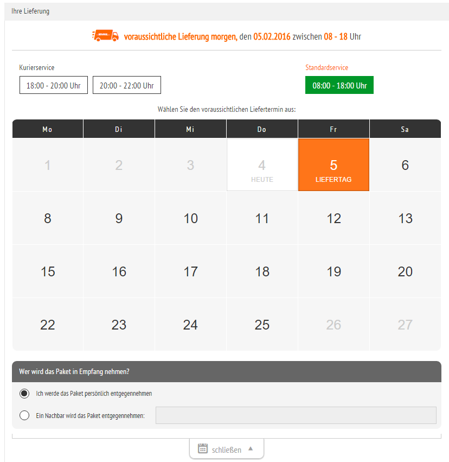Click the Standardservice label

coord(326,67)
